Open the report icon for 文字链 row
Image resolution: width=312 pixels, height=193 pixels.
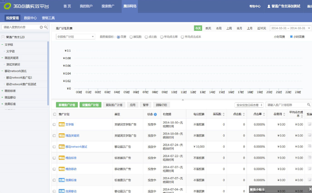click(x=309, y=124)
